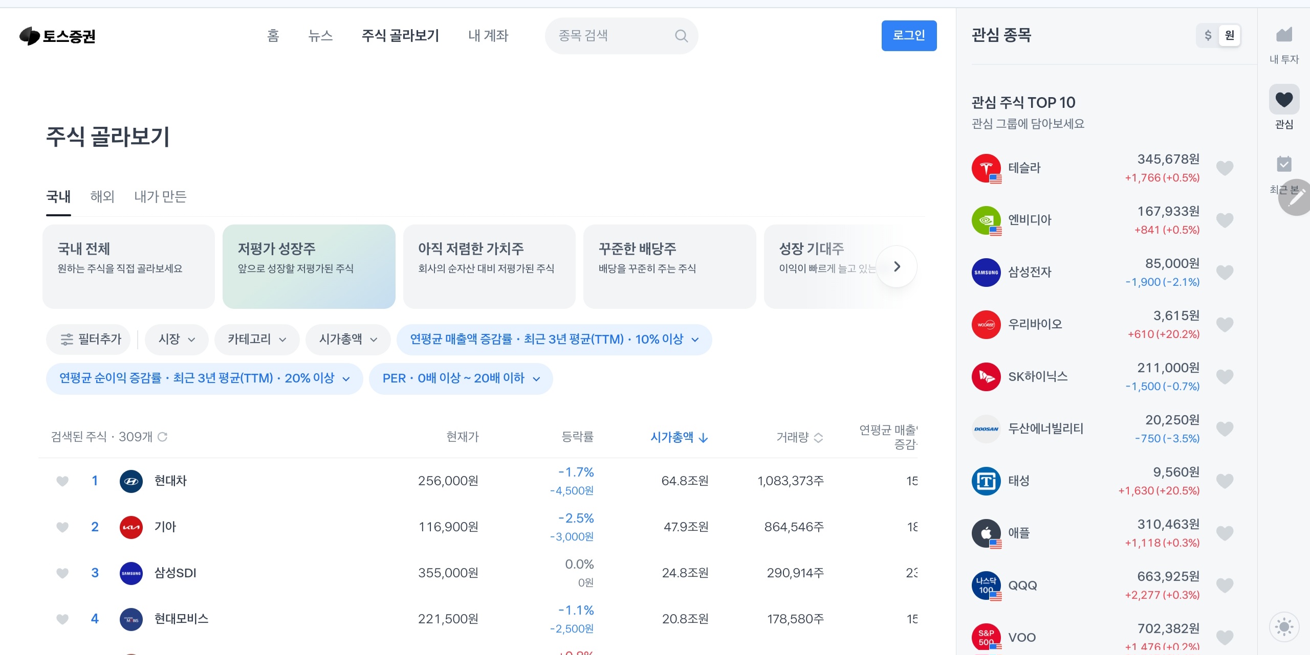Click the Nvidia logo icon

(x=986, y=220)
